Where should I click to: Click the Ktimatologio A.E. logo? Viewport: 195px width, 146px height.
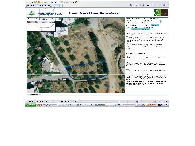45,14
